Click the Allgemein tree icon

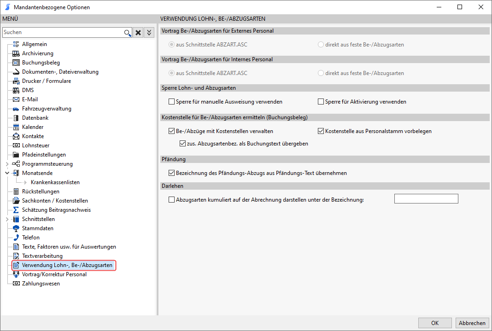pyautogui.click(x=16, y=44)
